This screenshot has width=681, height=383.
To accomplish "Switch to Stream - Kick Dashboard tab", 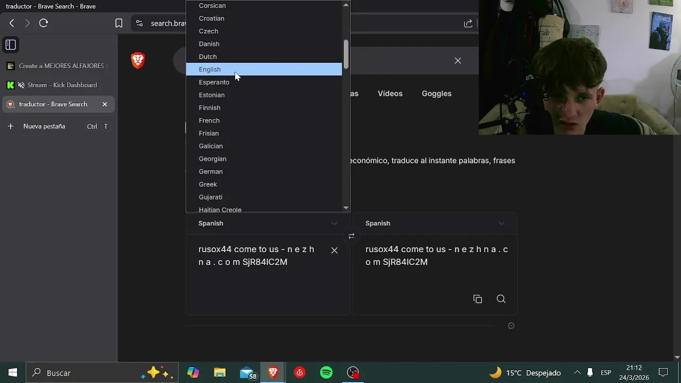I will tap(59, 85).
